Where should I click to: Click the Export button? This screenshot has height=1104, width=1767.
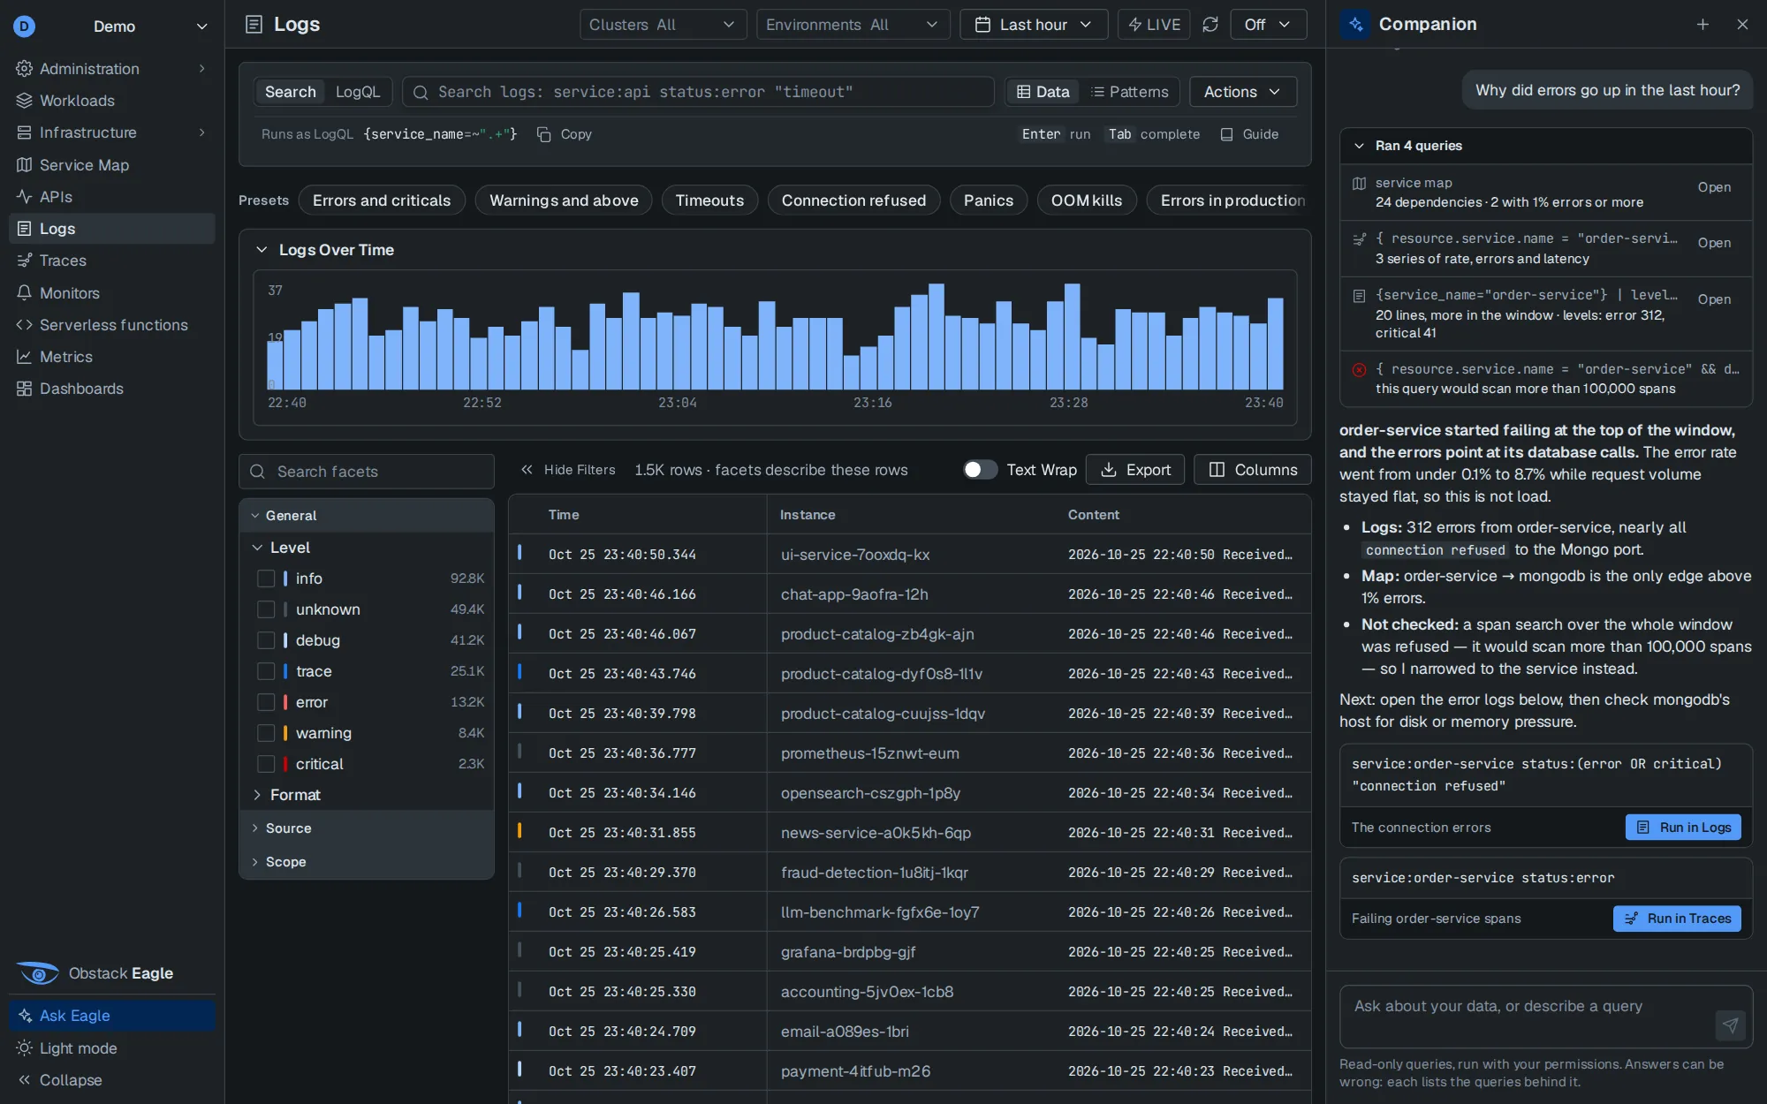(1135, 470)
